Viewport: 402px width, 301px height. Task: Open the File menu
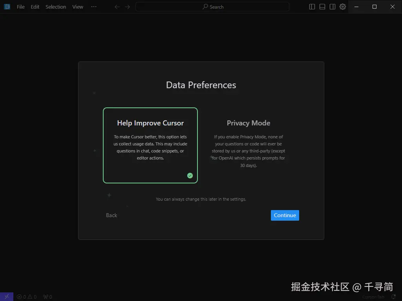click(x=20, y=7)
